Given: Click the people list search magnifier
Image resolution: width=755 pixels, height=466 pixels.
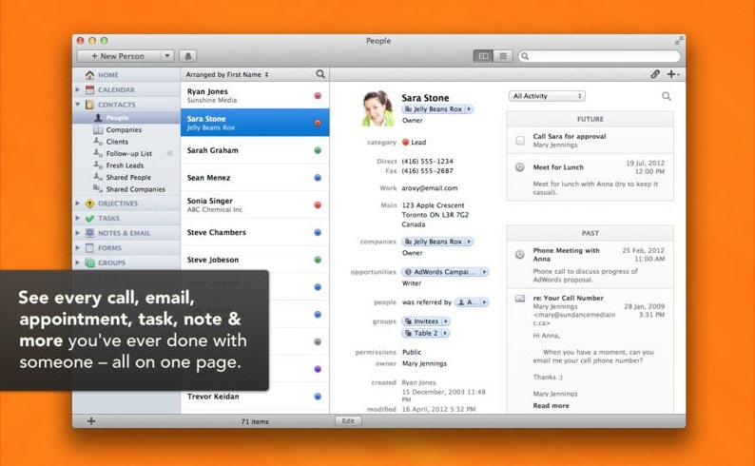Looking at the screenshot, I should [320, 74].
